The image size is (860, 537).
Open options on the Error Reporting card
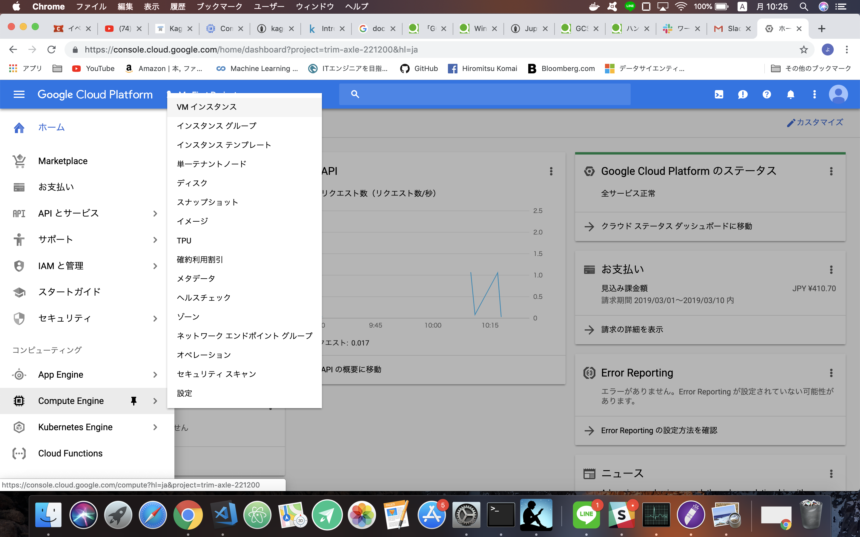coord(831,373)
